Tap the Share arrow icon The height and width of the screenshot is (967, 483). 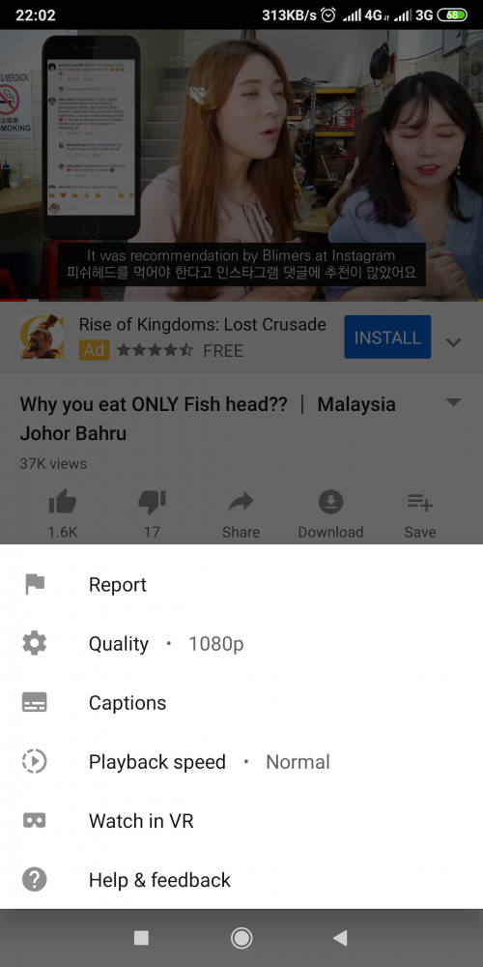[241, 503]
